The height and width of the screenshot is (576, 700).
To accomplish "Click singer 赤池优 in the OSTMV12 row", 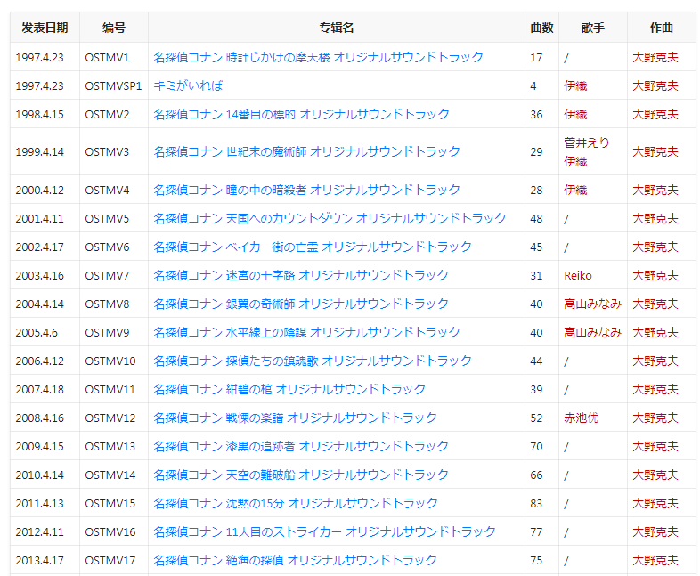I will 581,418.
